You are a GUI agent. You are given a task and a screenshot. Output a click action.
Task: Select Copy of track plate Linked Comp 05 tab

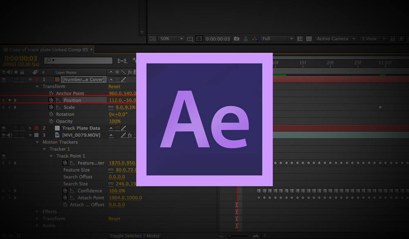point(49,50)
